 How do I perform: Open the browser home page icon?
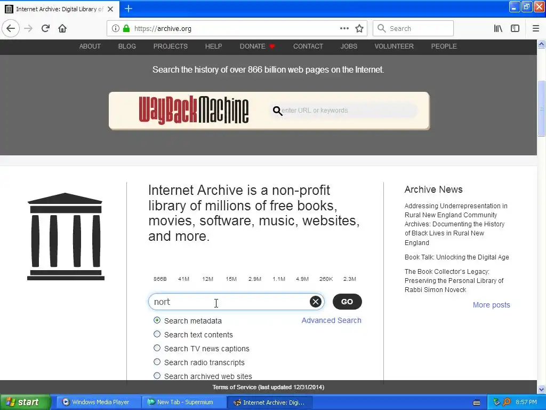(62, 28)
